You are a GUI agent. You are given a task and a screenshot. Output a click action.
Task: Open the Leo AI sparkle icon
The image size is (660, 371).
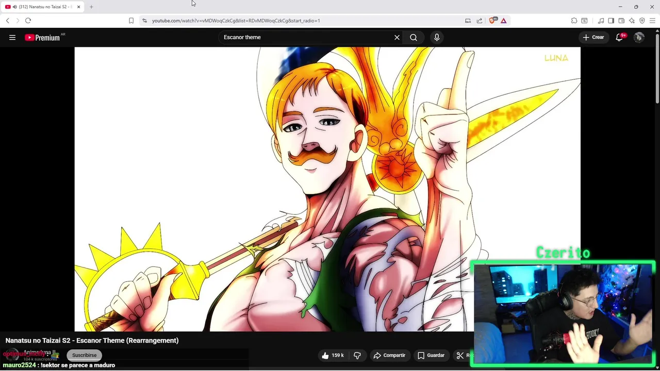(x=632, y=21)
